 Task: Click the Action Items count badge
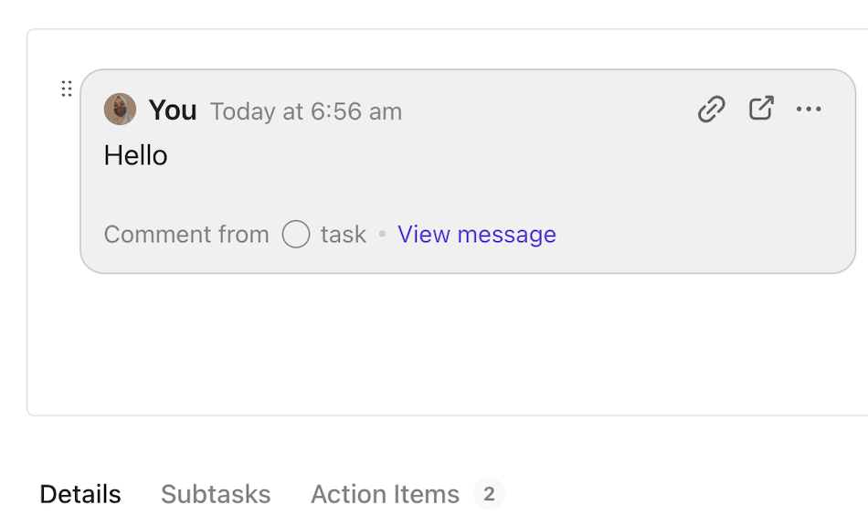[489, 494]
